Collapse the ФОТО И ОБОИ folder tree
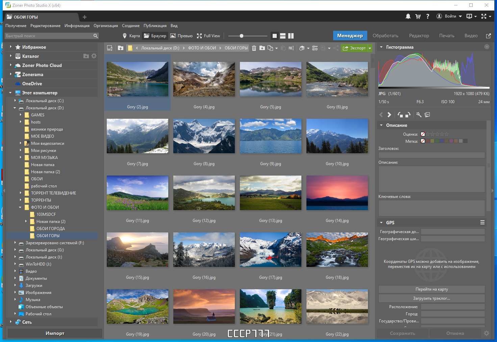Viewport: 497px width, 342px height. 20,207
